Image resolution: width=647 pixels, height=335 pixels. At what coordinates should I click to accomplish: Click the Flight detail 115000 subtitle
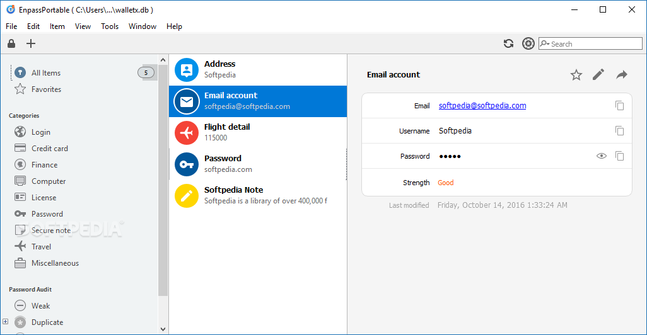point(216,138)
